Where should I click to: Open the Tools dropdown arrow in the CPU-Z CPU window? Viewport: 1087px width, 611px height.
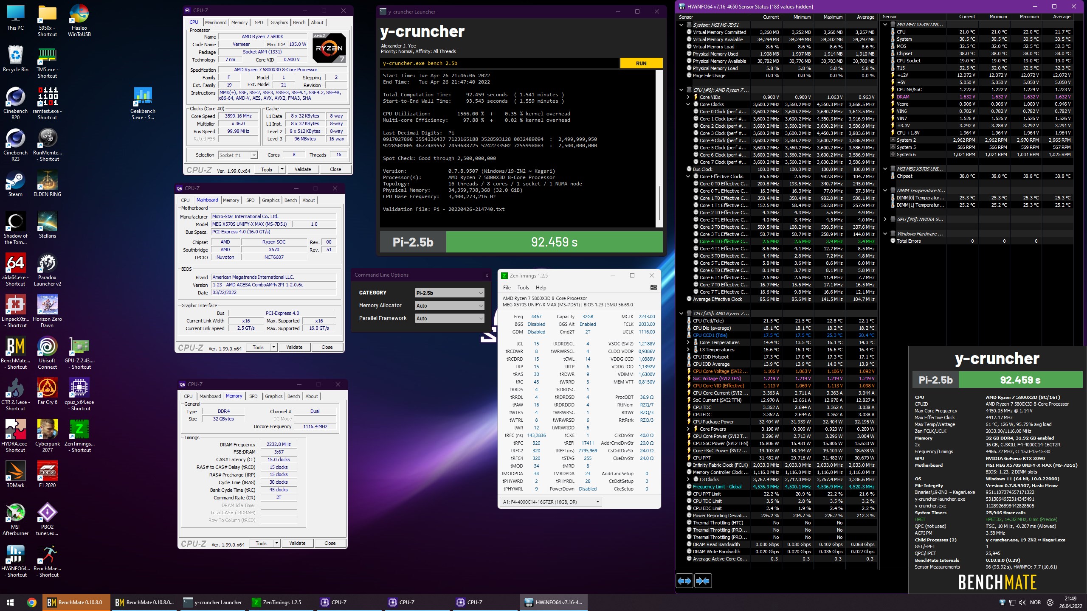[x=282, y=169]
